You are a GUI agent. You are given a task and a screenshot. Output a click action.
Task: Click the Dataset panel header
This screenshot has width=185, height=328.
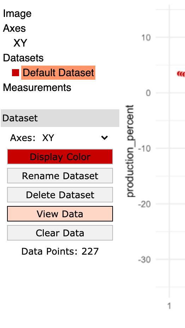(60, 118)
